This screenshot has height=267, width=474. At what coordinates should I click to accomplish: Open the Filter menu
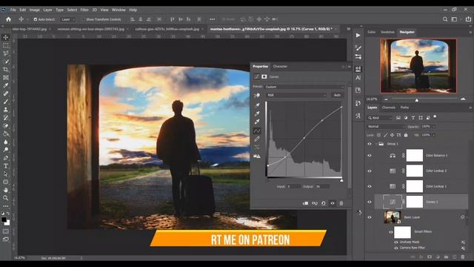point(84,10)
